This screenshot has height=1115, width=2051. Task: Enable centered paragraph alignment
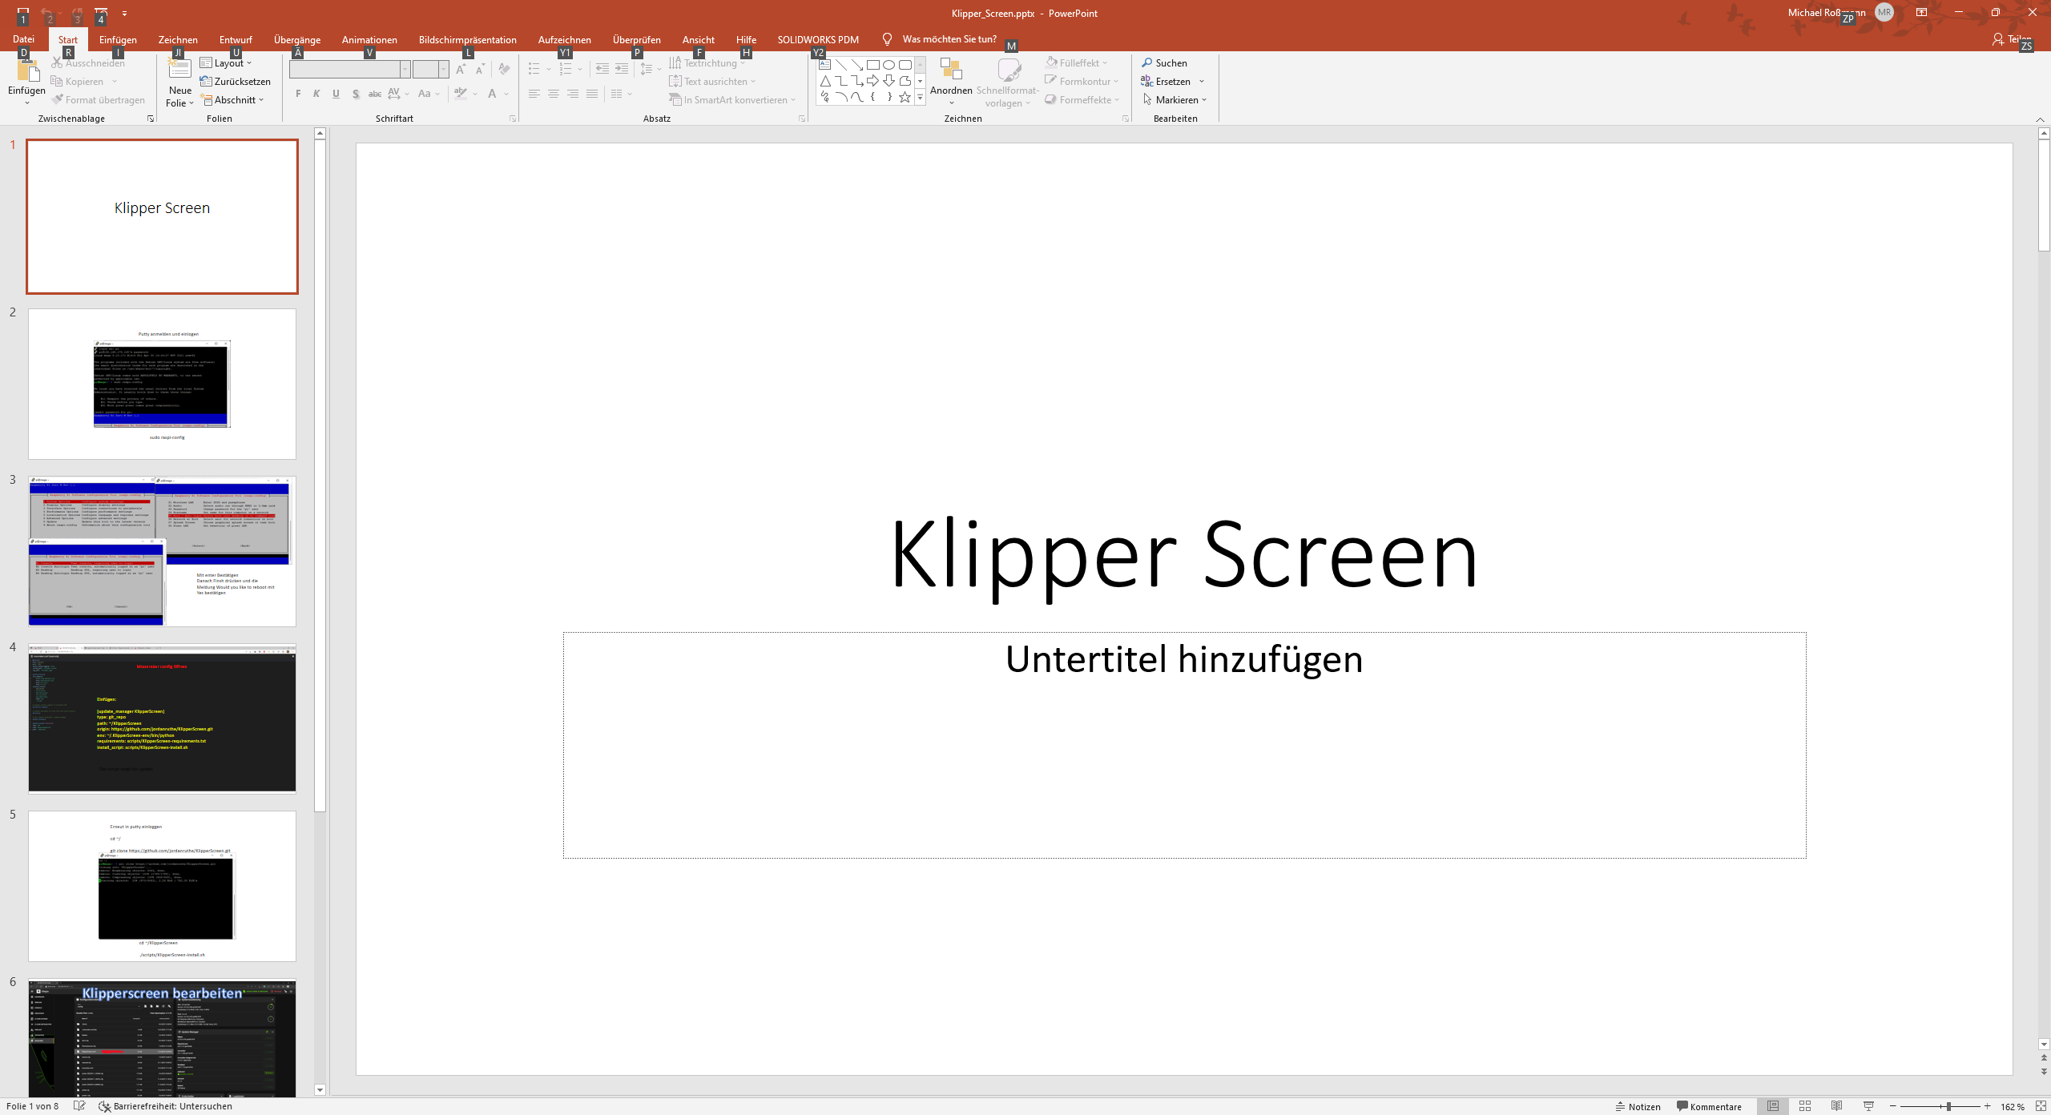tap(554, 94)
